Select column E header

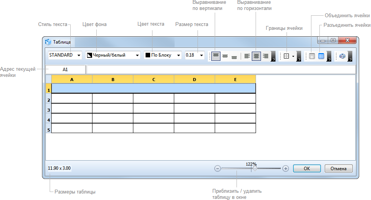235,79
